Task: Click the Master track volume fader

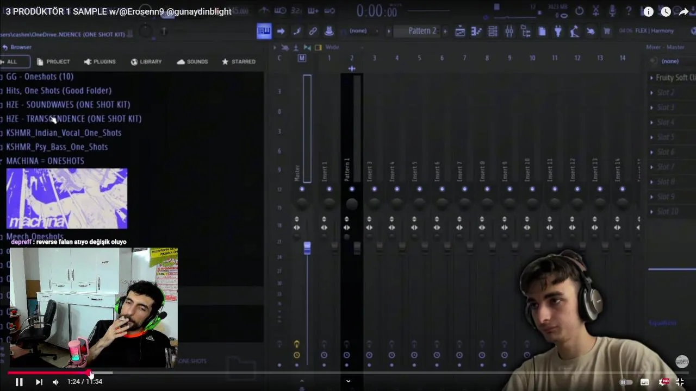Action: coord(307,248)
